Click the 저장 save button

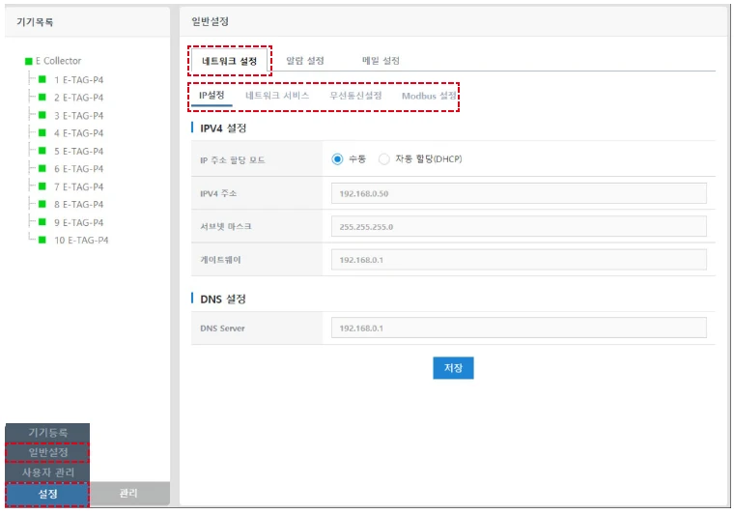453,368
